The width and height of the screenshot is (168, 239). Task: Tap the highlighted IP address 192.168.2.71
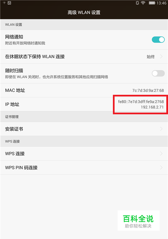pos(152,107)
